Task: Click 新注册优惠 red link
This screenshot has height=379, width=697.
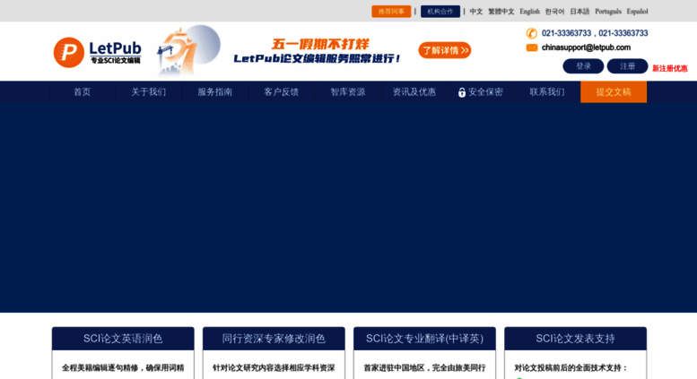Action: pos(670,68)
